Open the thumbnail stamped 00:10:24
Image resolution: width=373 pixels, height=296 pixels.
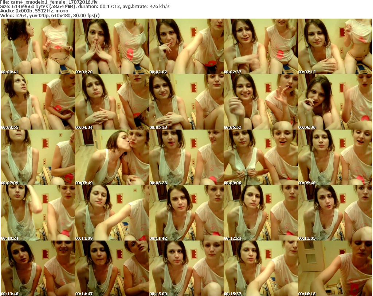38,213
